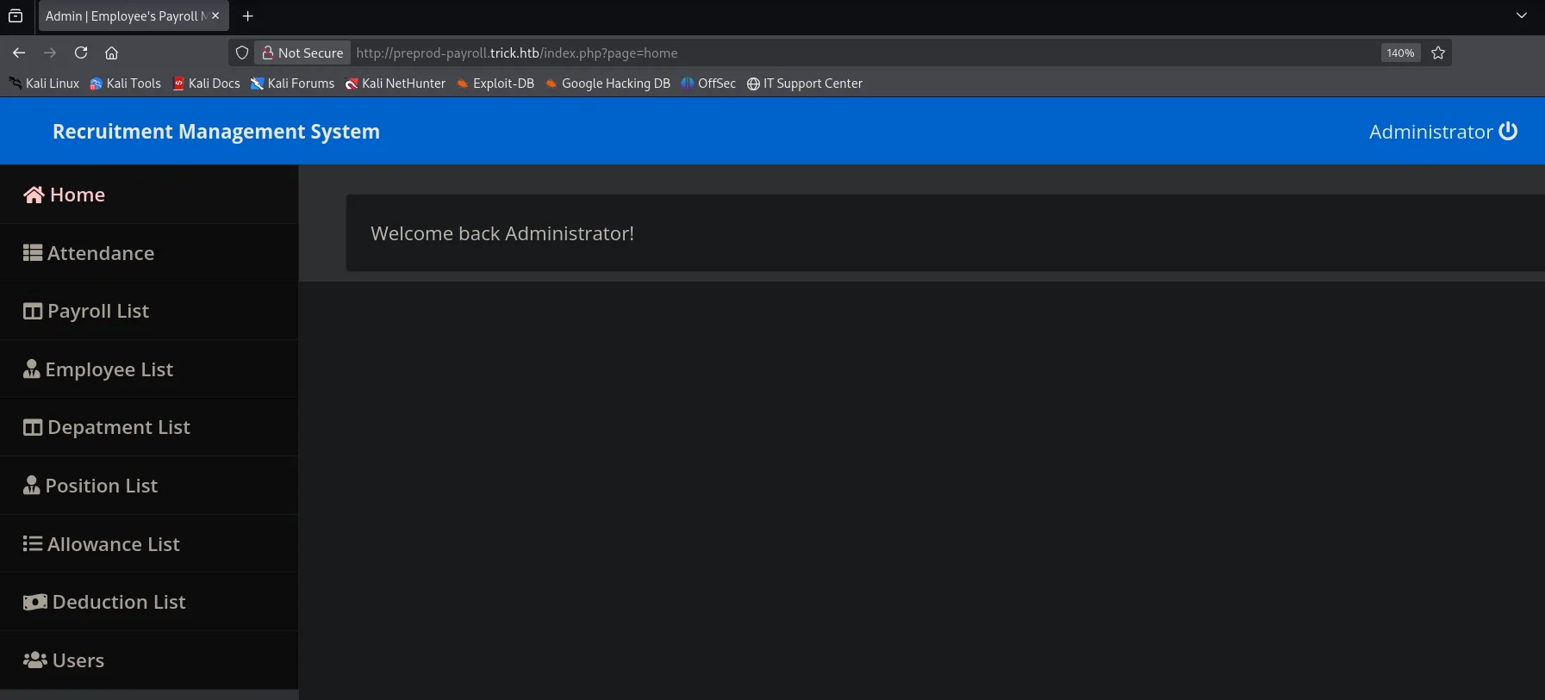Click the shield tracking protection icon
Screen dimensions: 1545x700
242,53
